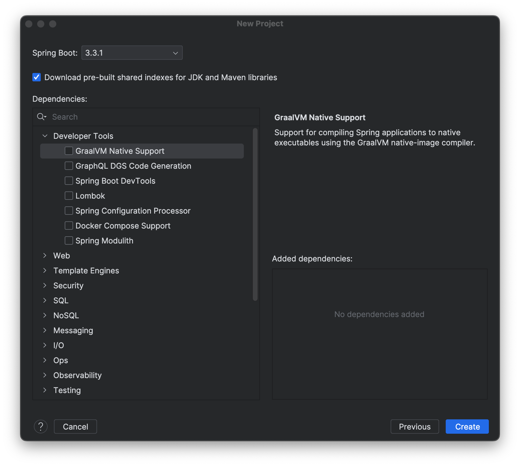This screenshot has width=520, height=466.
Task: Click the search magnifier icon
Action: click(41, 117)
